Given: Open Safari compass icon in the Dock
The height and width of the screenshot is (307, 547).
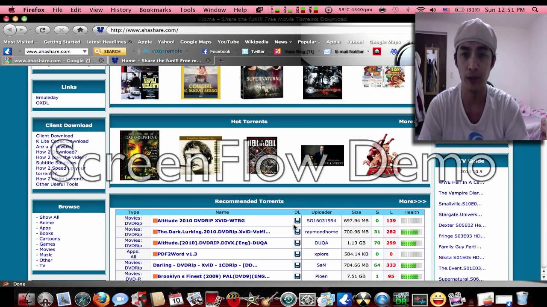Looking at the screenshot, I should tap(82, 299).
